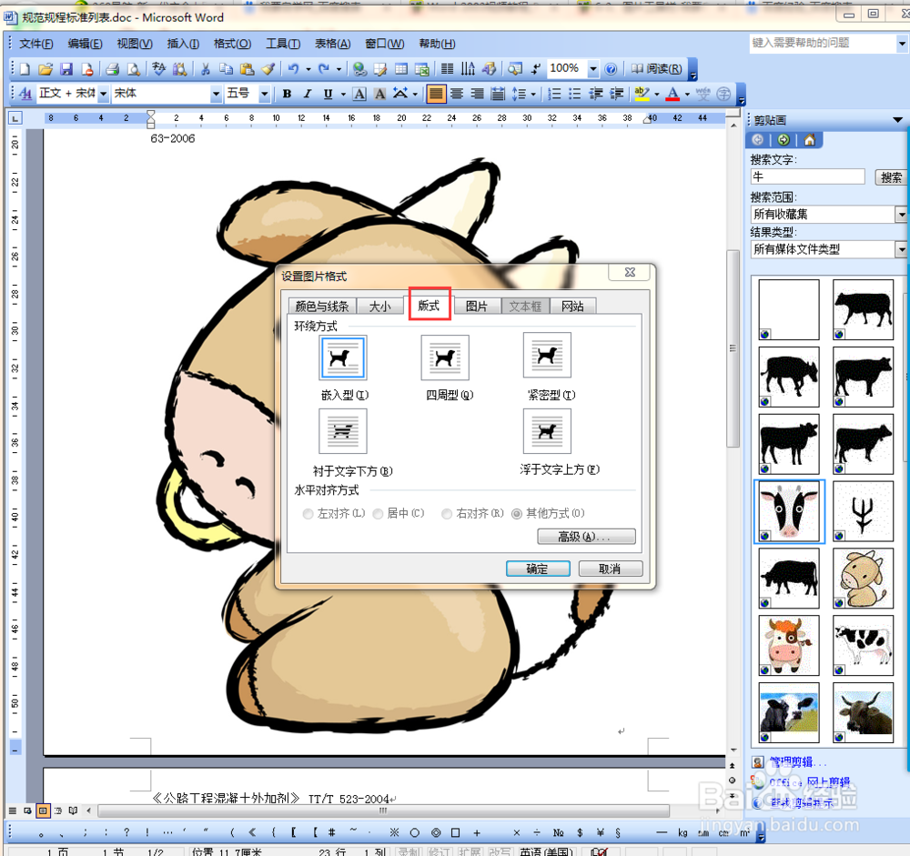Open the Undo history dropdown arrow
Screen dimensions: 910x856
point(308,69)
